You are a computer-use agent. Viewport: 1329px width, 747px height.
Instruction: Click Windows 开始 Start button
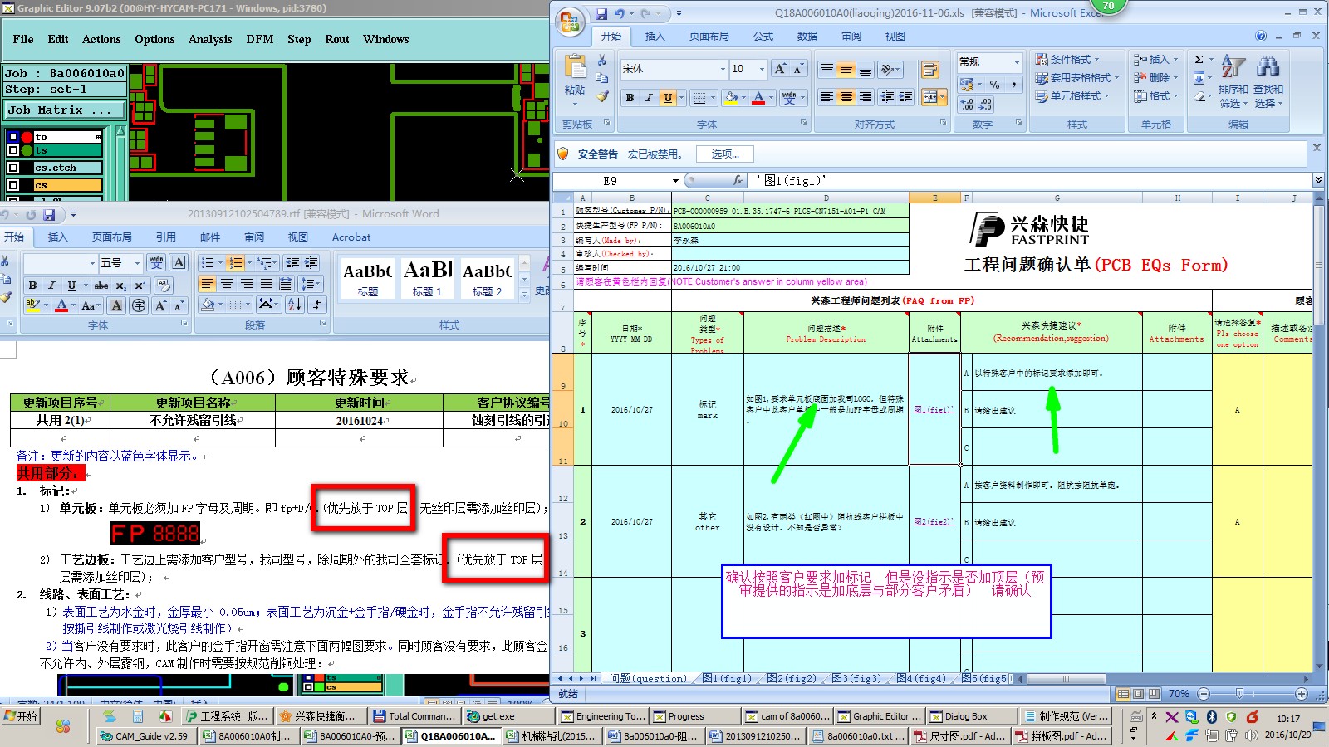tap(21, 716)
